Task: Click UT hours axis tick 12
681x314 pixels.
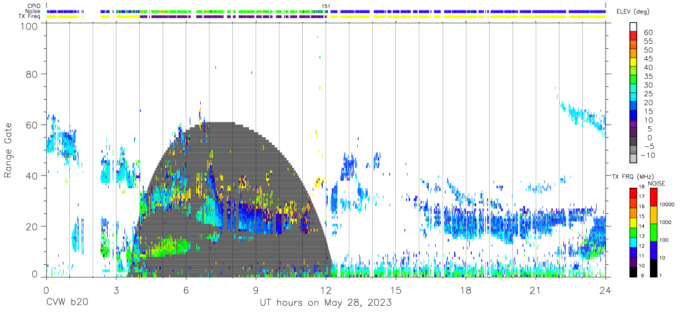Action: point(326,290)
